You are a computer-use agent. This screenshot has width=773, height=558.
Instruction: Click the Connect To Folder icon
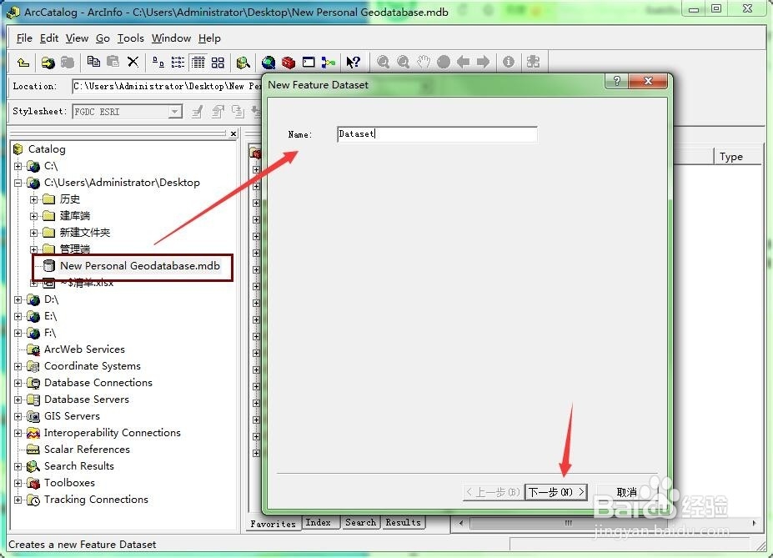pos(48,62)
